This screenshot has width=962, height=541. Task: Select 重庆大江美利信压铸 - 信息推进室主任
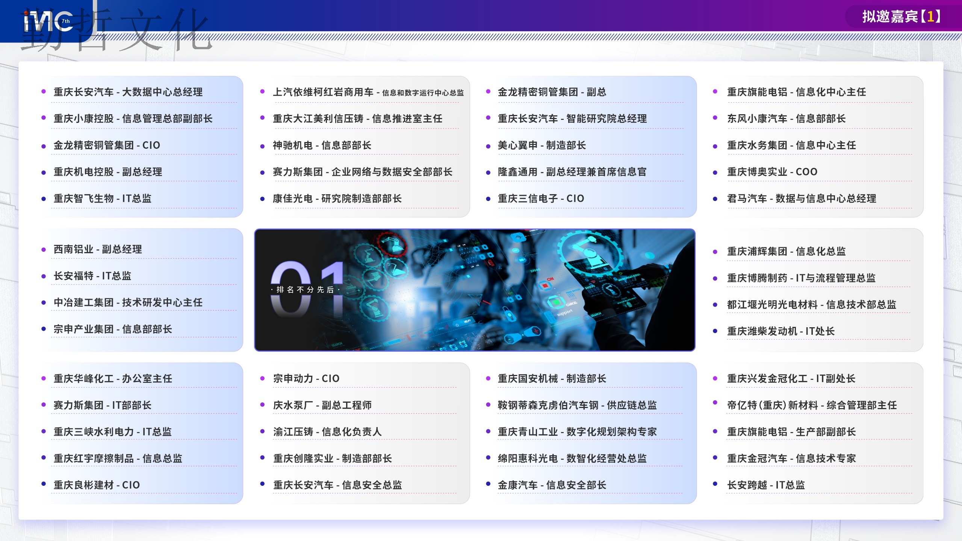tap(358, 119)
